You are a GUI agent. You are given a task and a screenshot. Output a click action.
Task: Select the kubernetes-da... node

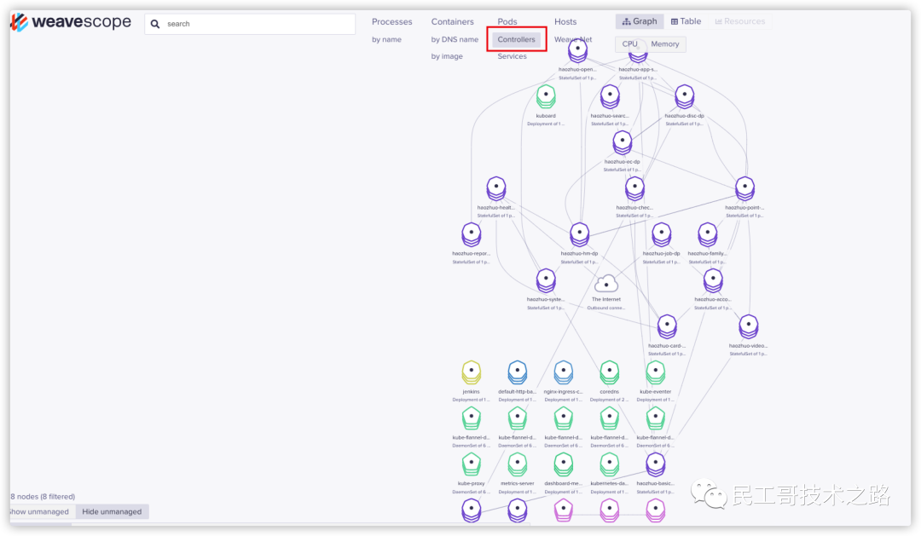pos(609,465)
